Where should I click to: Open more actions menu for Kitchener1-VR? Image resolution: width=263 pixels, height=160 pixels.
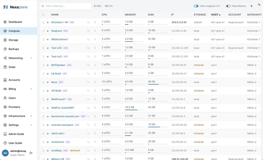[95, 22]
